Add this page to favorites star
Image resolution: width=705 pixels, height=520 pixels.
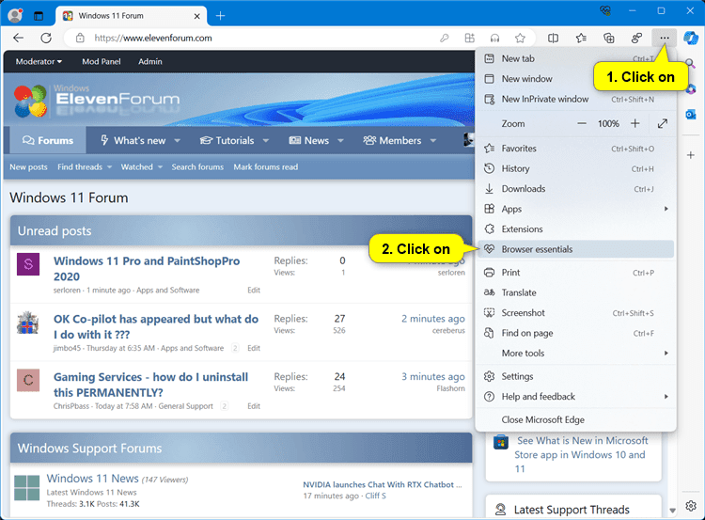(x=520, y=39)
